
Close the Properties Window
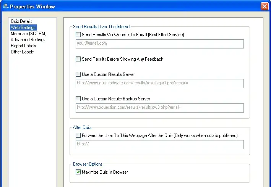(x=264, y=6)
